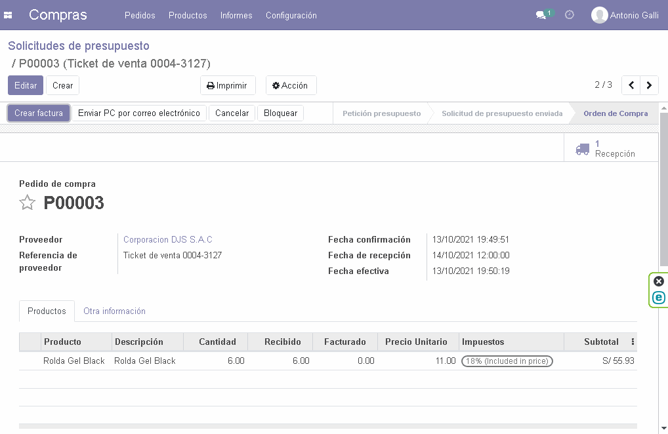
Task: Click the ESET 'e' overlay icon
Action: pos(659,298)
